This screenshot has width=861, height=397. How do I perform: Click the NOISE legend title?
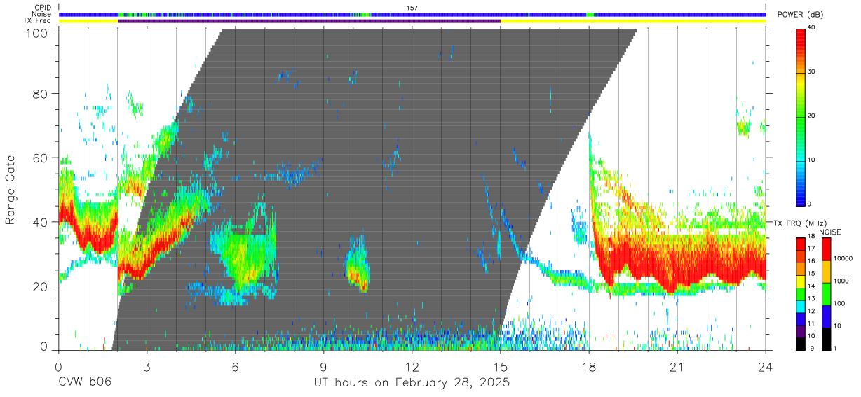[831, 231]
